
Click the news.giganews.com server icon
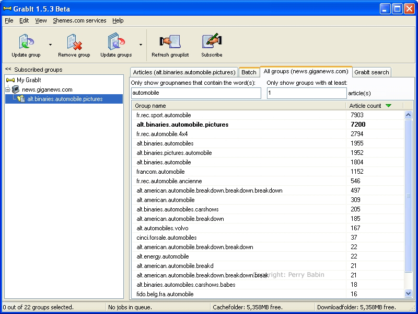[x=16, y=89]
